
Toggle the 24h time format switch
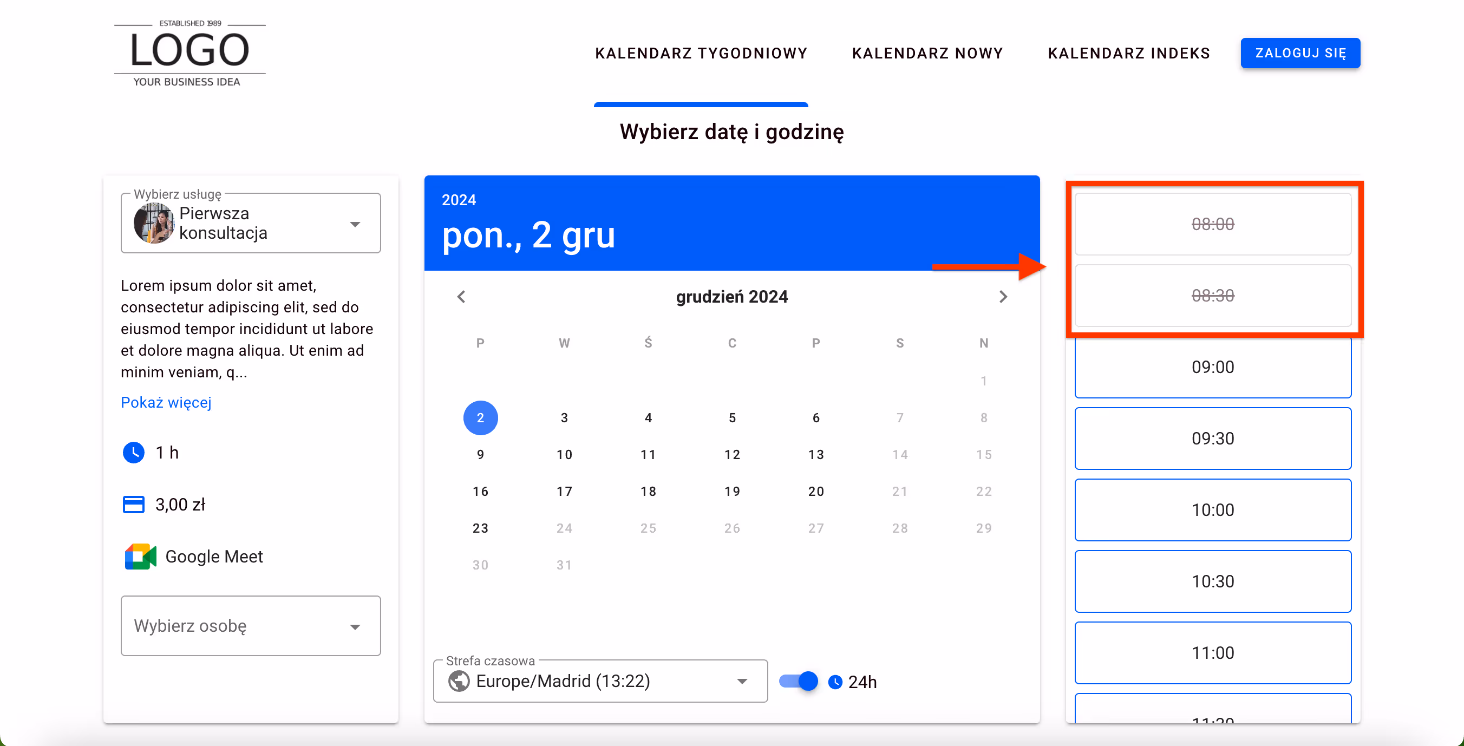tap(798, 680)
